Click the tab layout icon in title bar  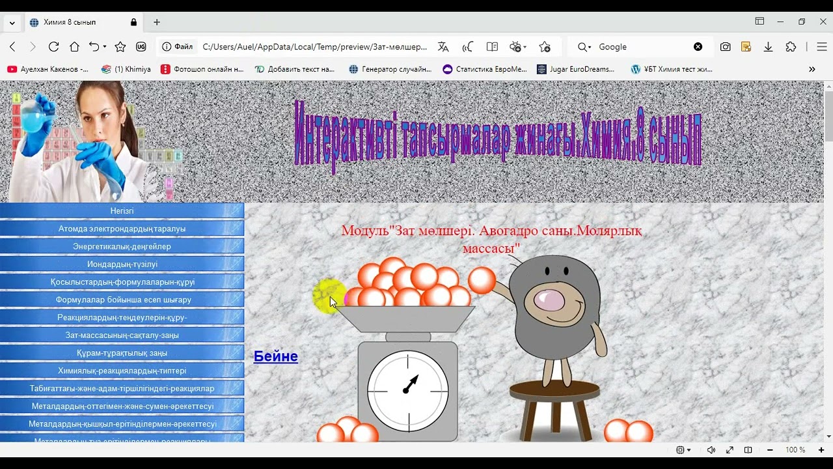tap(759, 21)
